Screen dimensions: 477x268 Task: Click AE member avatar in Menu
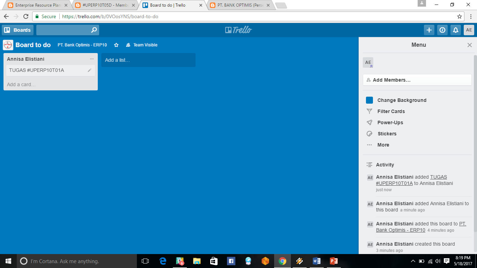[368, 62]
